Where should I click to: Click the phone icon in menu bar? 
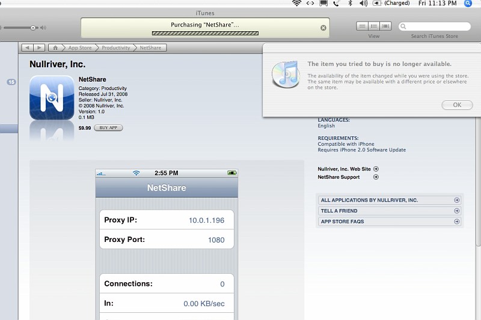click(337, 4)
